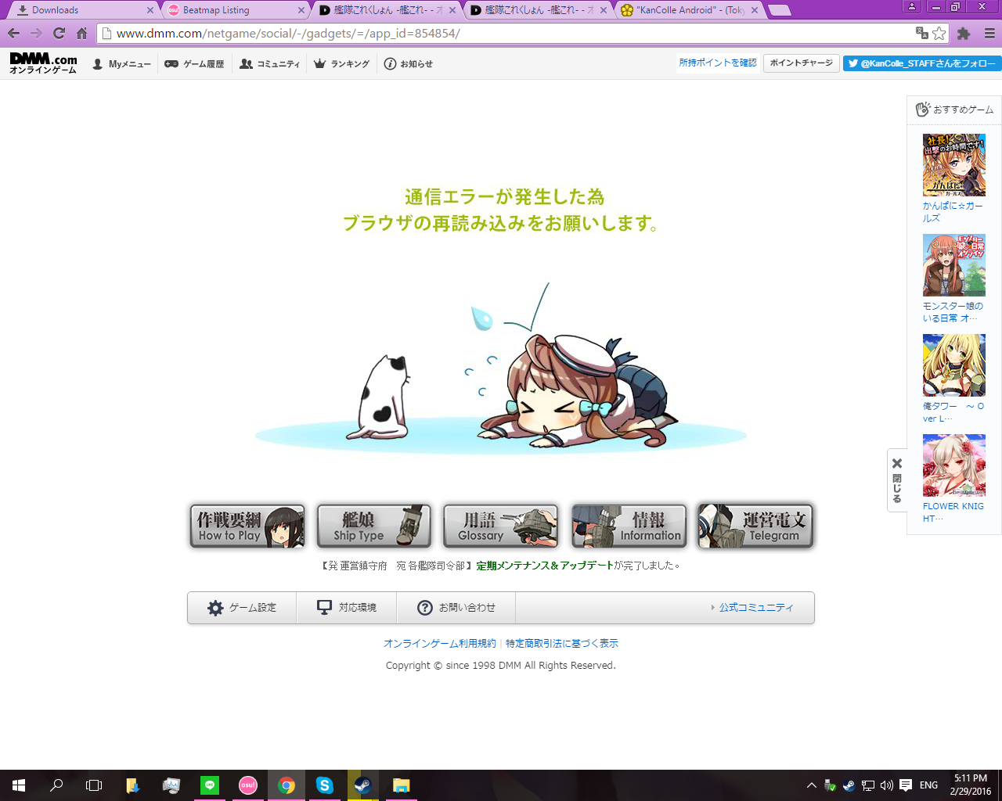
Task: Click the translate page icon in address bar
Action: [922, 33]
